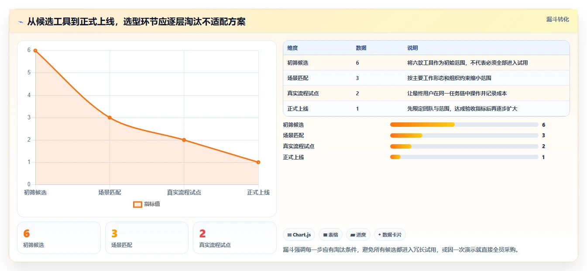
Task: Click the 进度 tag chip
Action: tap(358, 235)
